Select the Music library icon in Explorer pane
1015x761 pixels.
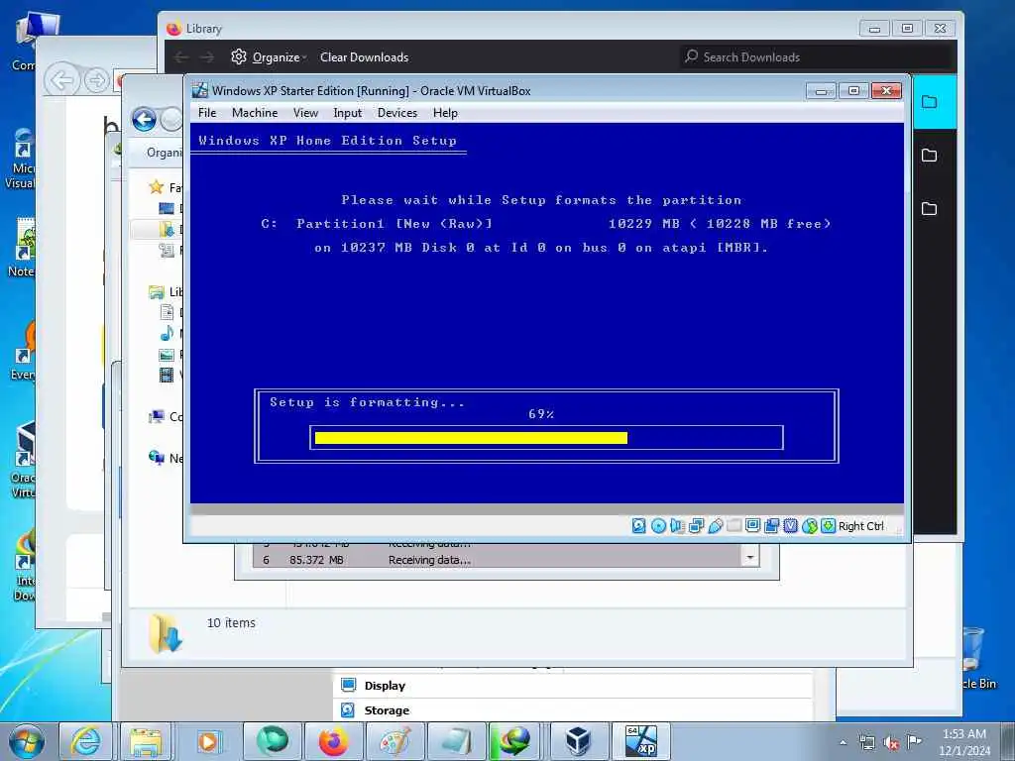(167, 333)
